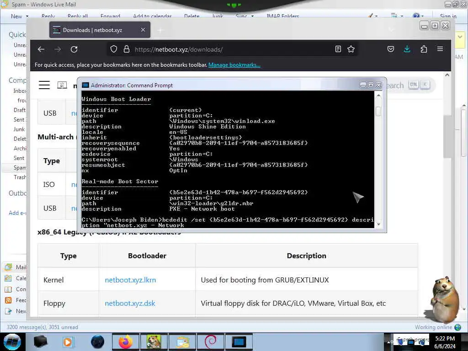The height and width of the screenshot is (351, 468).
Task: Open the Save to Pocket icon
Action: click(x=391, y=49)
